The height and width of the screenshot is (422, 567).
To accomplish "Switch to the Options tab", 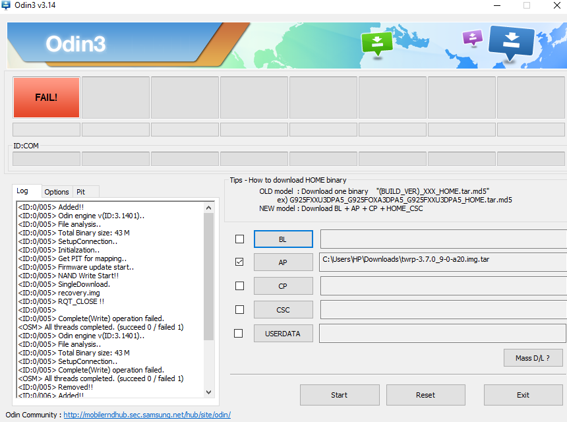I will click(x=57, y=192).
